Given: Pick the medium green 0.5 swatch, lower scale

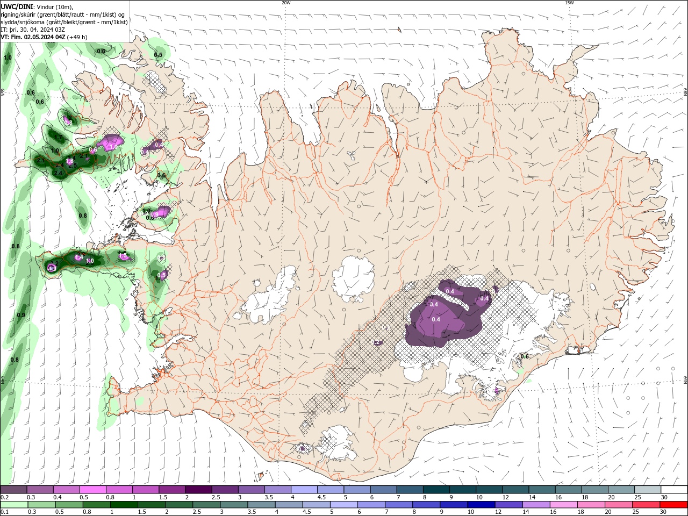Looking at the screenshot, I should tap(69, 505).
